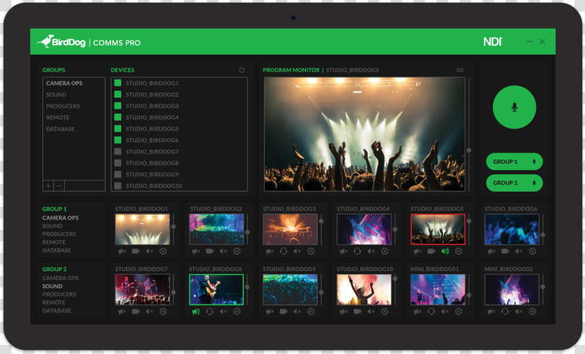Uncheck the STUDIO_BIRDDOG3 device checkbox
The height and width of the screenshot is (354, 585).
pyautogui.click(x=118, y=106)
